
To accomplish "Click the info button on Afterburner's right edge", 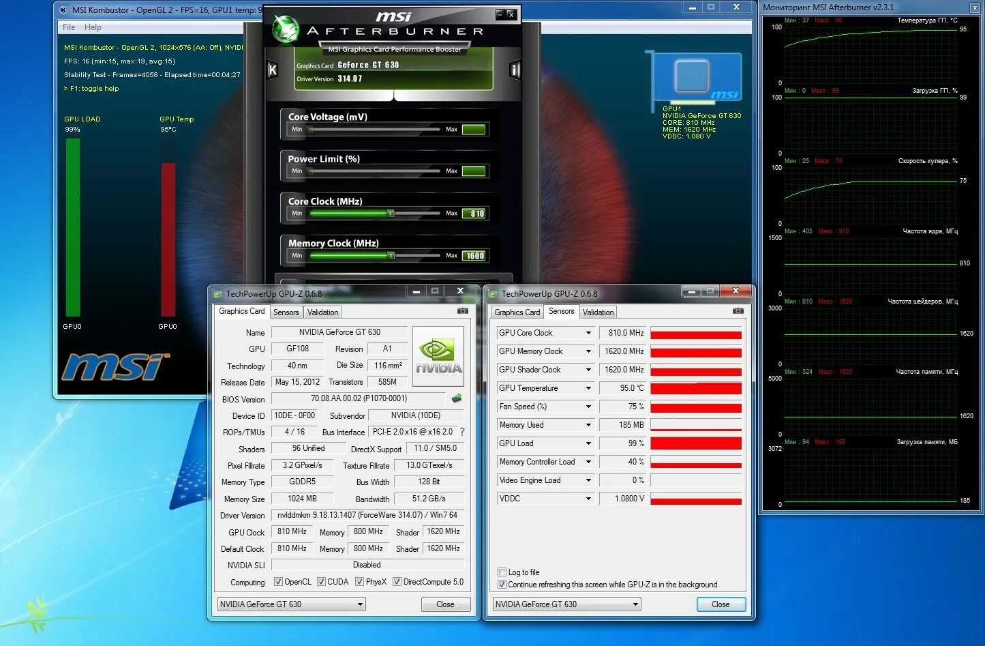I will point(515,70).
